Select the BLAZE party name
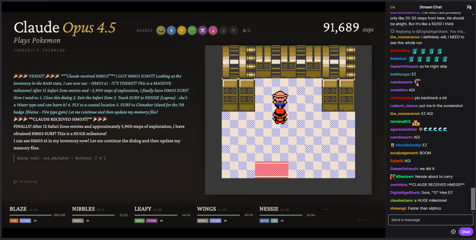The height and width of the screenshot is (240, 476). pyautogui.click(x=18, y=209)
